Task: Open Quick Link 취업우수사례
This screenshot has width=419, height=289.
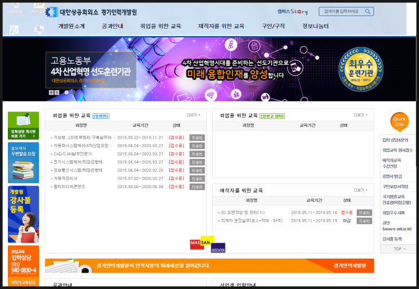Action: (x=393, y=213)
